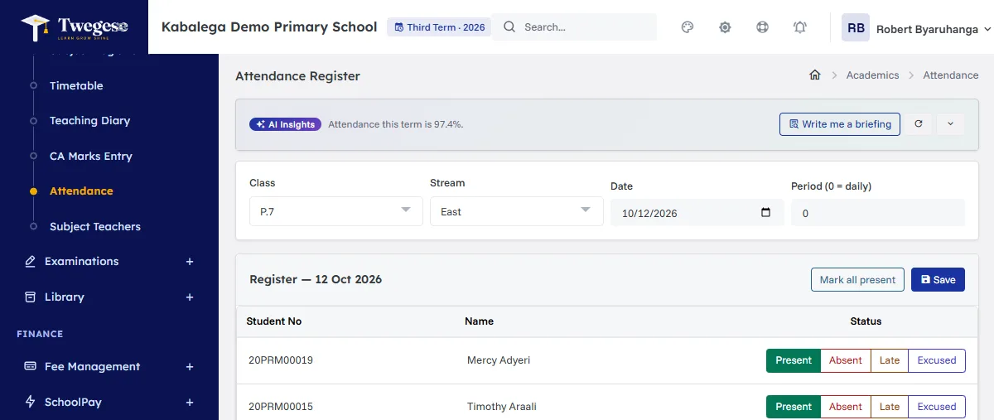Screen dimensions: 994x420
Task: Focus the Search field
Action: pos(574,27)
